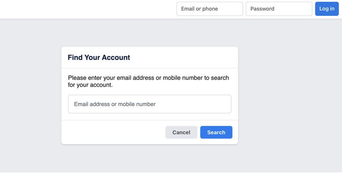Click the Email or phone field in header
342x192 pixels.
(x=210, y=9)
